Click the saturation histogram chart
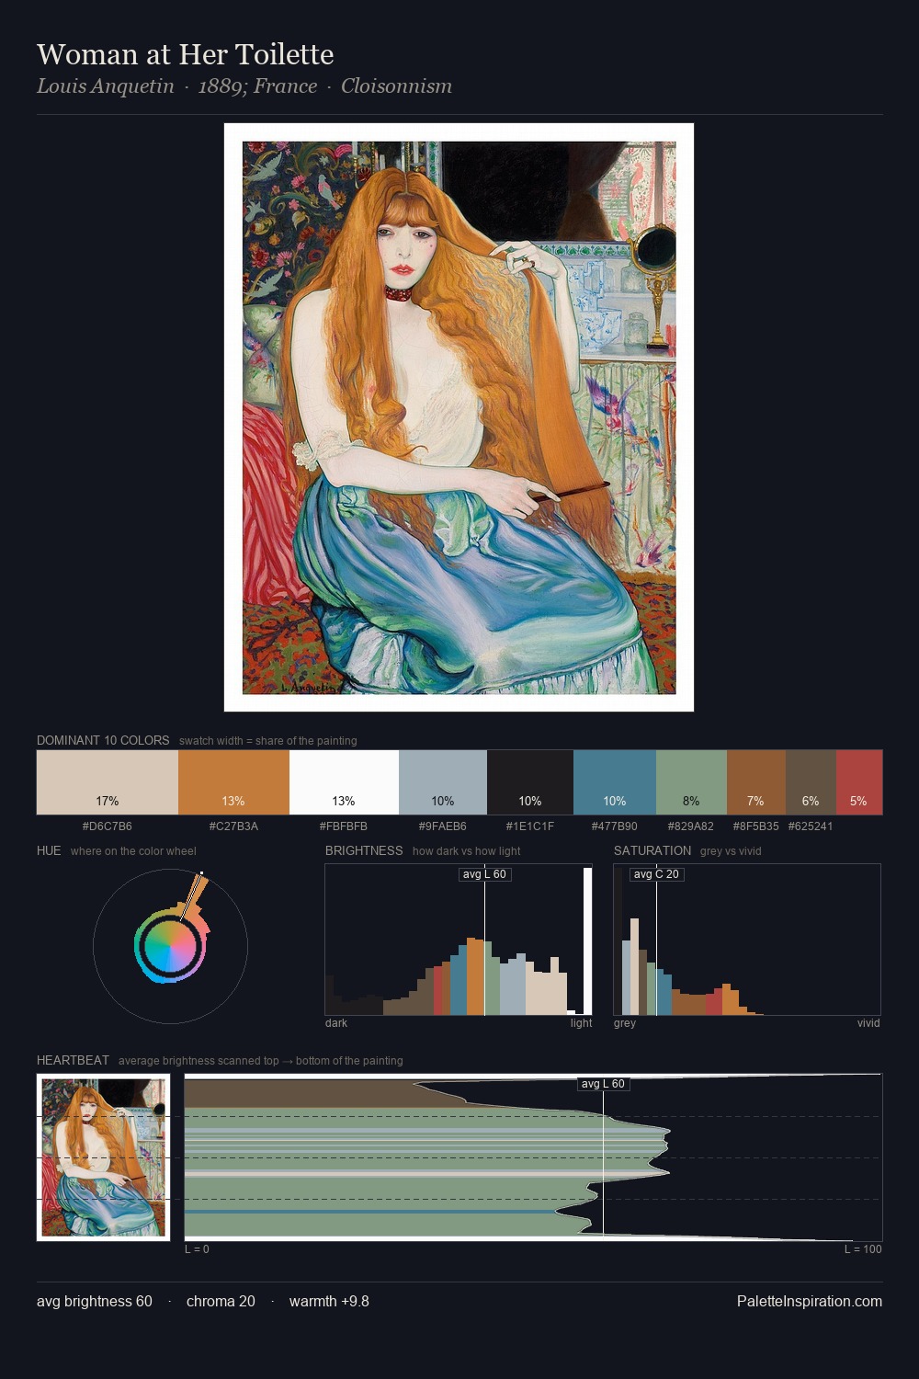This screenshot has height=1379, width=919. click(x=747, y=940)
